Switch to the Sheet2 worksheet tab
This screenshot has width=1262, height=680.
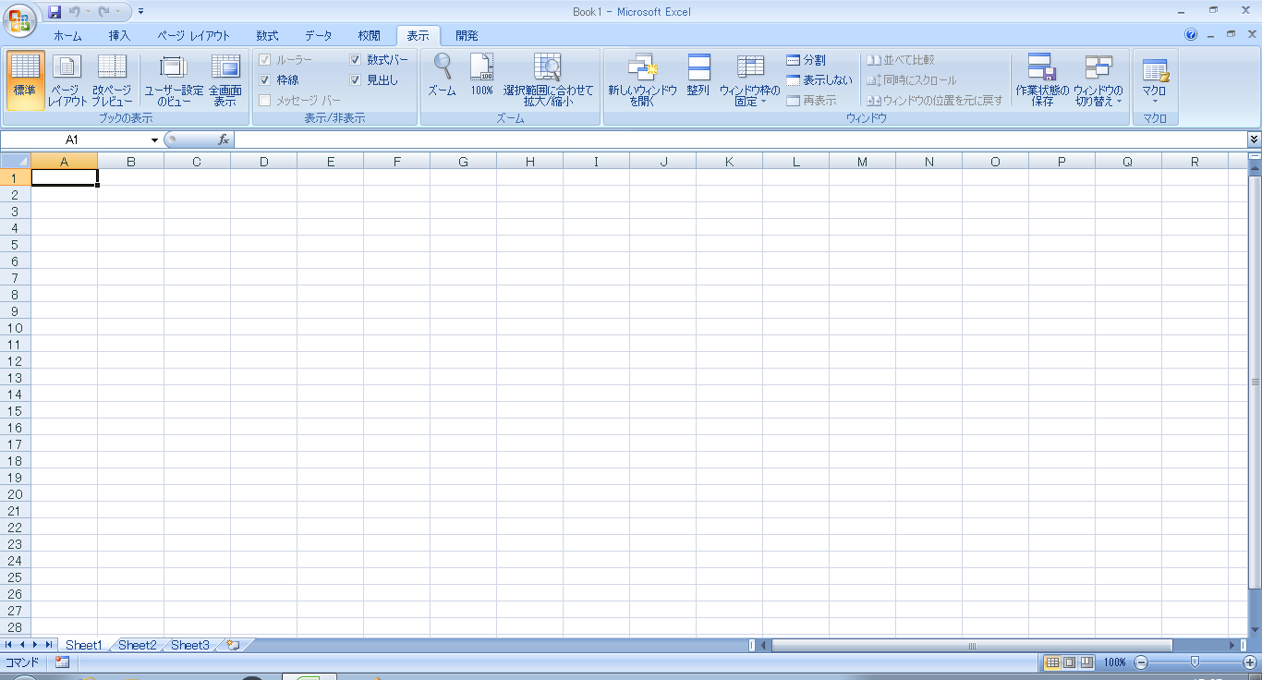137,645
